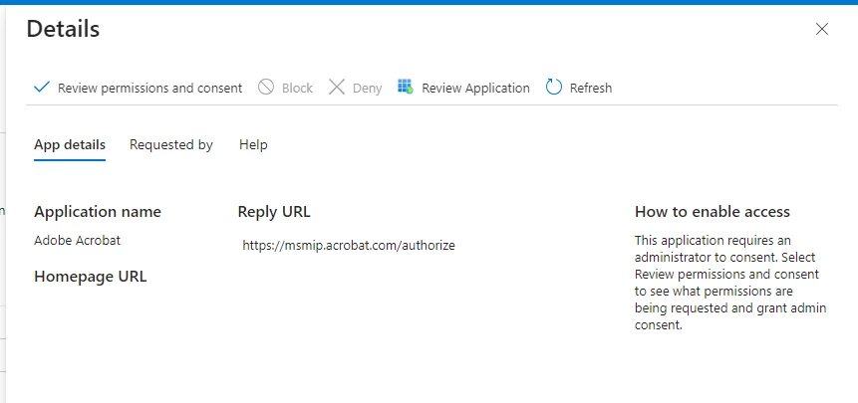Click the Details panel title
Image resolution: width=858 pixels, height=403 pixels.
coord(63,29)
